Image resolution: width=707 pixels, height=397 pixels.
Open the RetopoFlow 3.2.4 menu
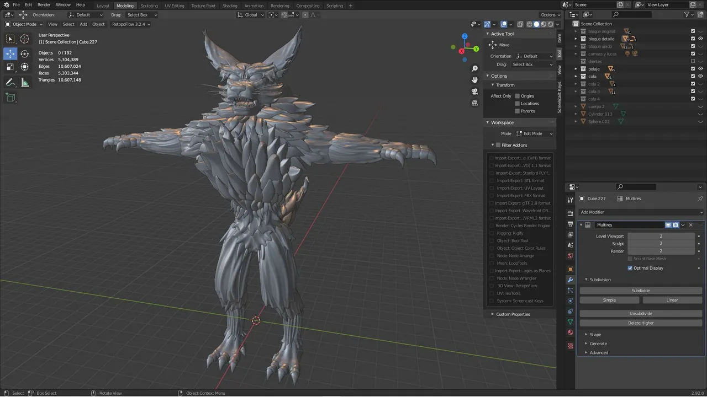(131, 24)
